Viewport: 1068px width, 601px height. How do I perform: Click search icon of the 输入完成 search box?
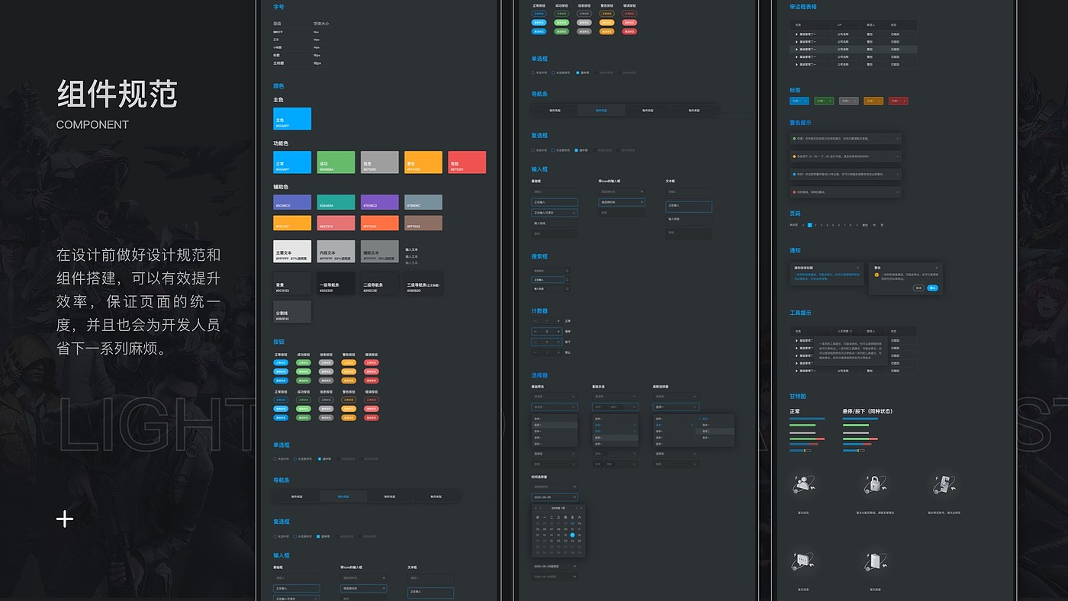click(x=567, y=289)
